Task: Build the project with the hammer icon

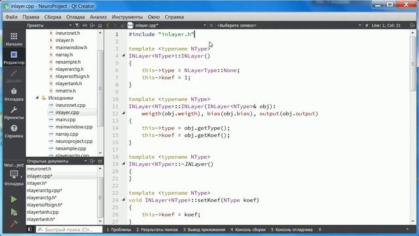Action: 14,224
